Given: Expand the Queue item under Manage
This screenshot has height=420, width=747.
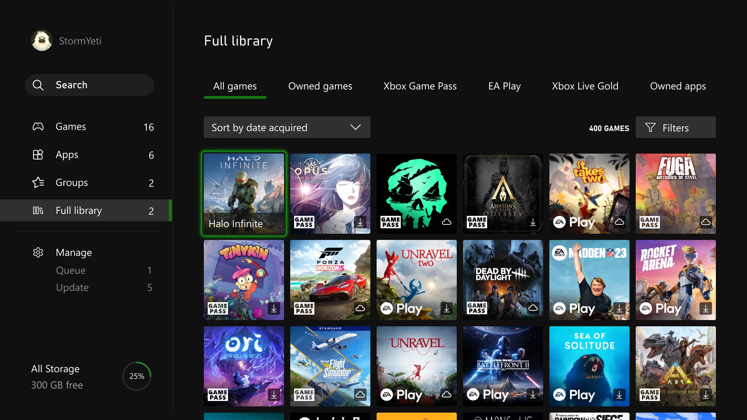Looking at the screenshot, I should [x=71, y=270].
